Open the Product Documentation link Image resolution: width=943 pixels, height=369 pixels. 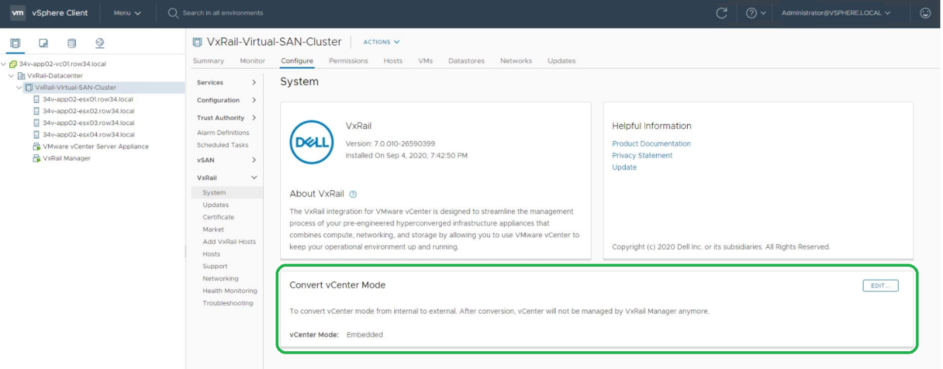click(651, 144)
